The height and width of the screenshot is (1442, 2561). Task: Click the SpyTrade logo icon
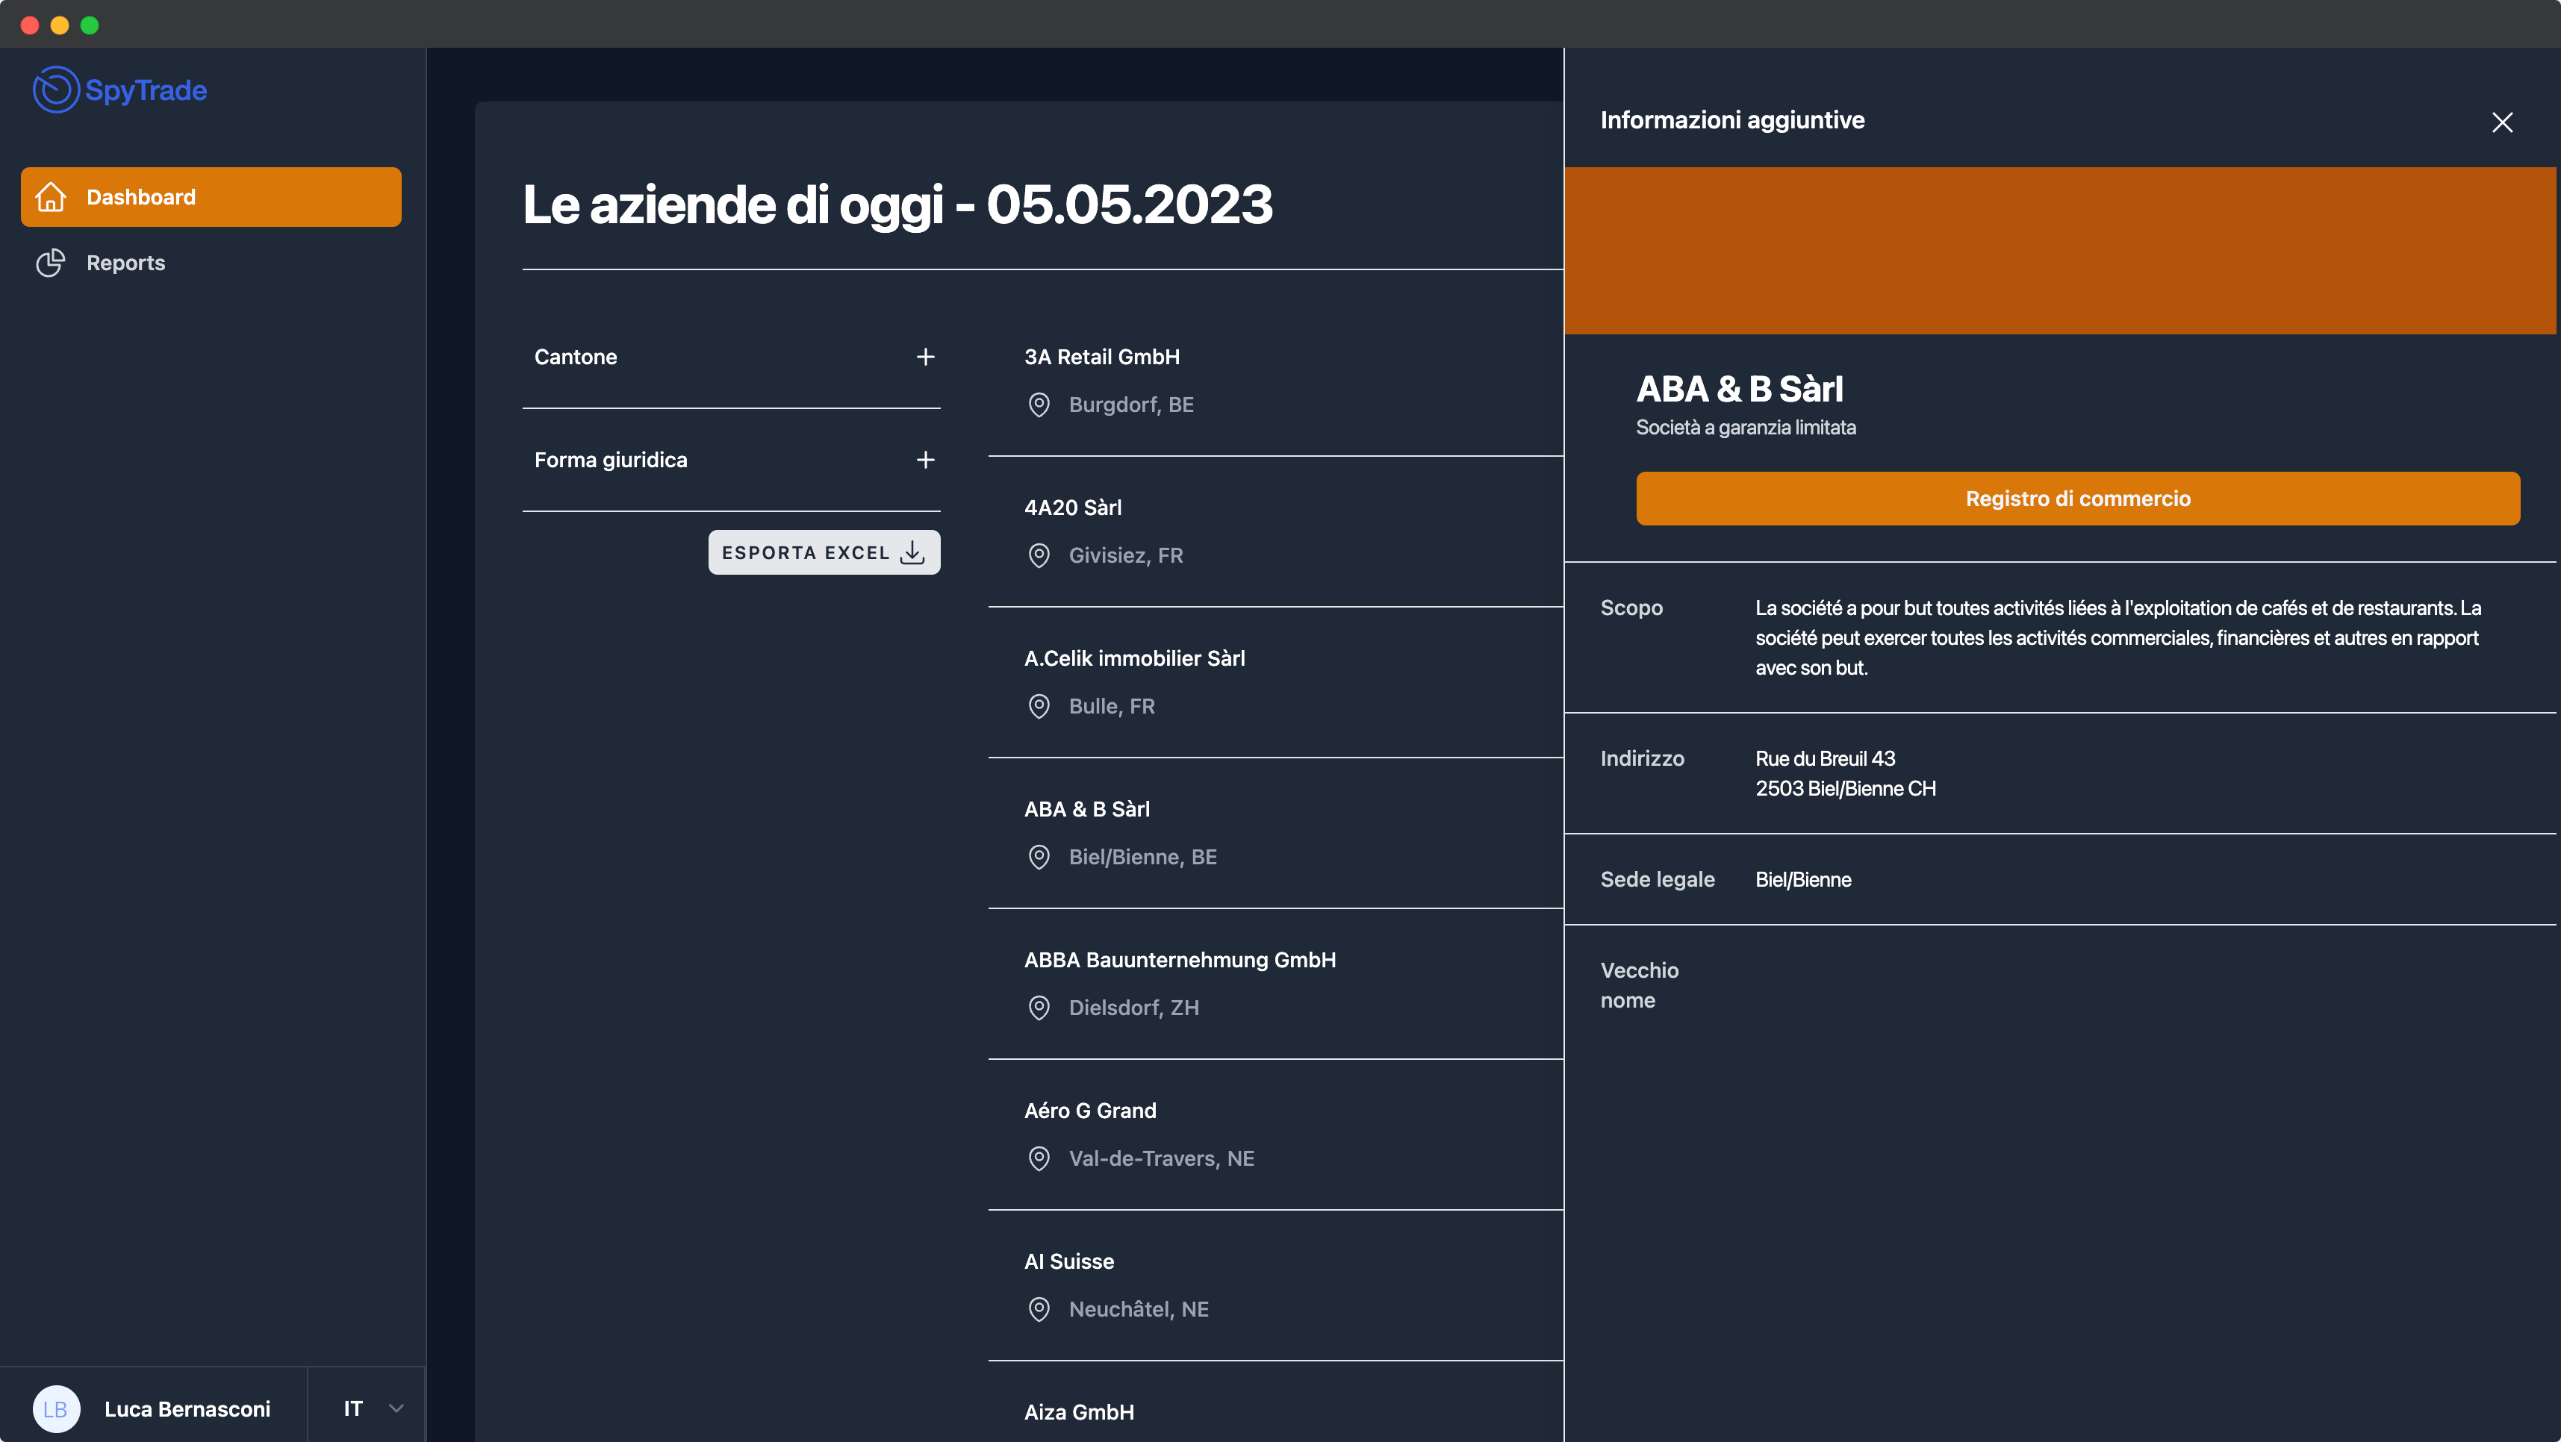56,90
